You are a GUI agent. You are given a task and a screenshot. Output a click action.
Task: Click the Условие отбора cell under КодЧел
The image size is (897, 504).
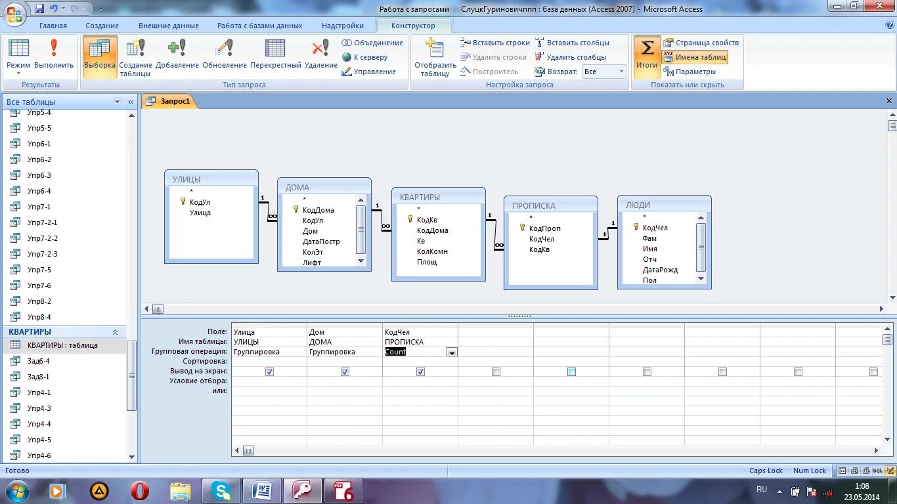420,381
